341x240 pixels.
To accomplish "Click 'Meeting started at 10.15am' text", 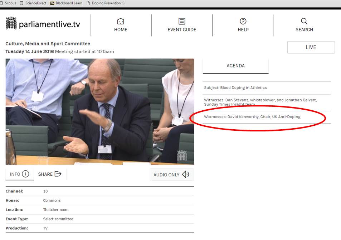I will [84, 52].
